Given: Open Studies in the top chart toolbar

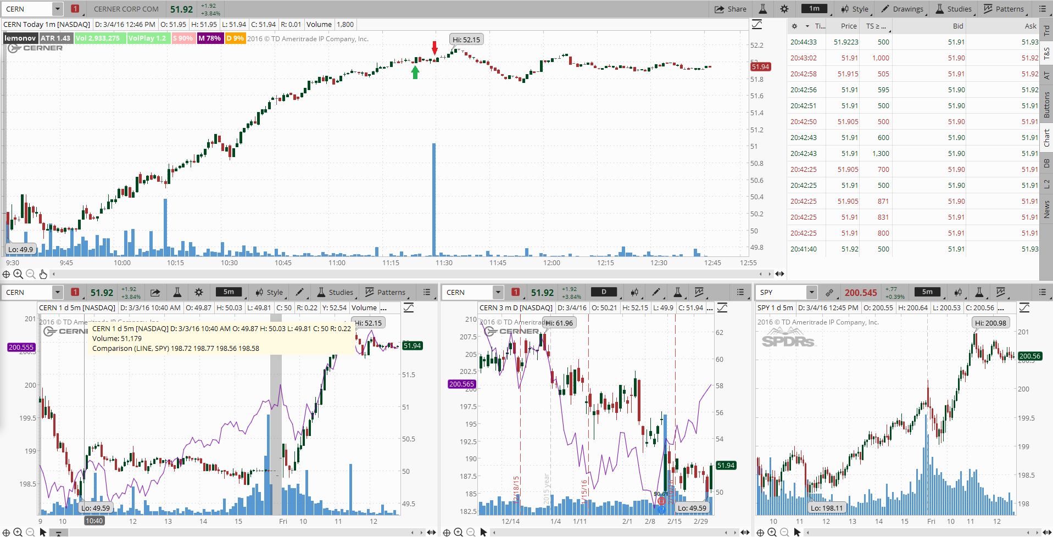Looking at the screenshot, I should pyautogui.click(x=954, y=9).
